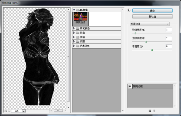Screen dimensions: 181x116
Task: Collapse filter gallery with double-chevron icon
Action: pyautogui.click(x=129, y=10)
